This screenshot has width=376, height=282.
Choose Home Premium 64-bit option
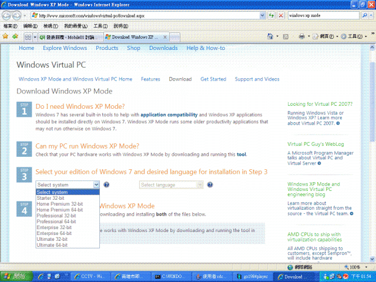point(68,210)
